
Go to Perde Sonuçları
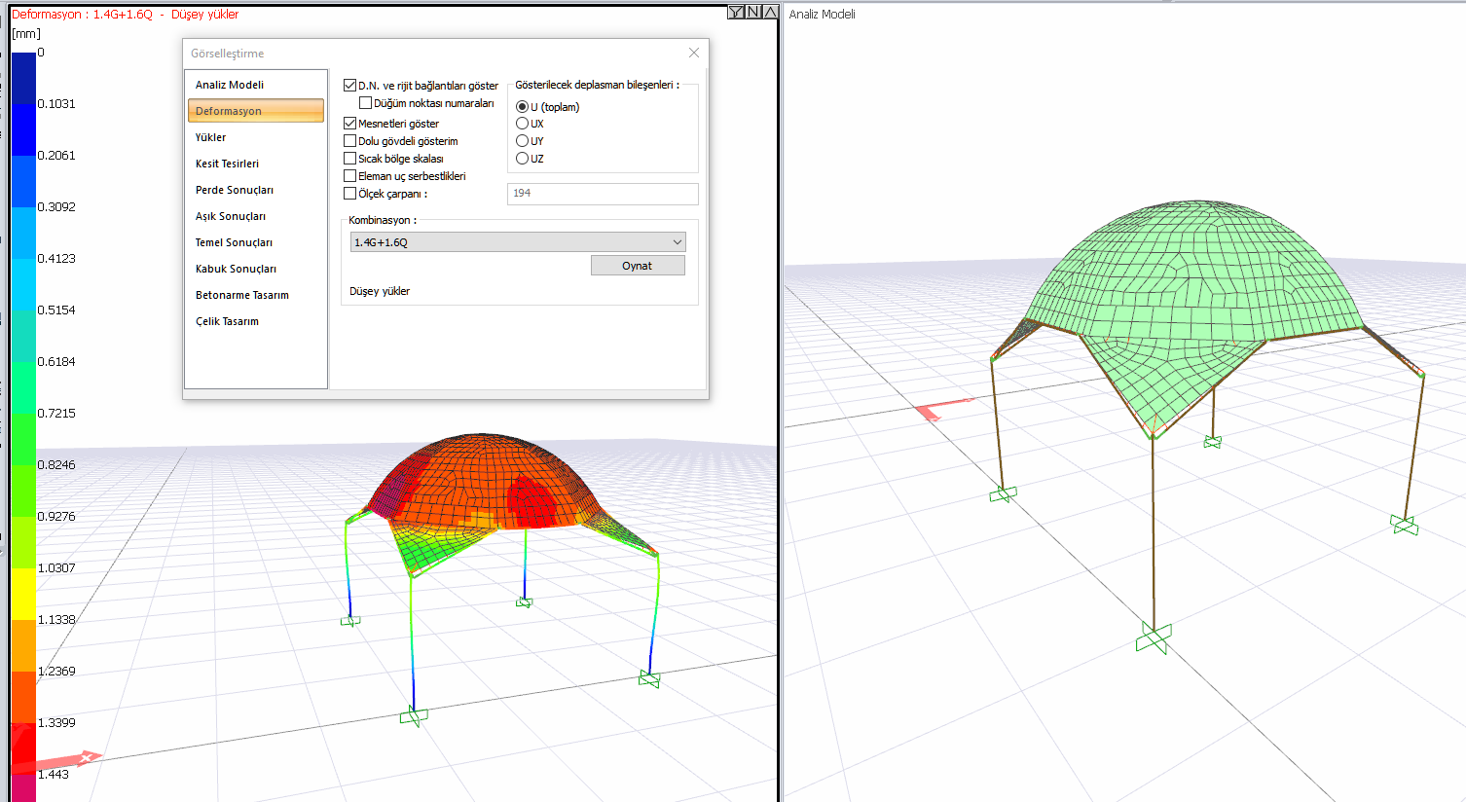pos(256,190)
